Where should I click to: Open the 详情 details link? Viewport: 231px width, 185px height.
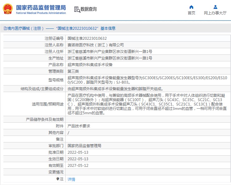(71, 179)
